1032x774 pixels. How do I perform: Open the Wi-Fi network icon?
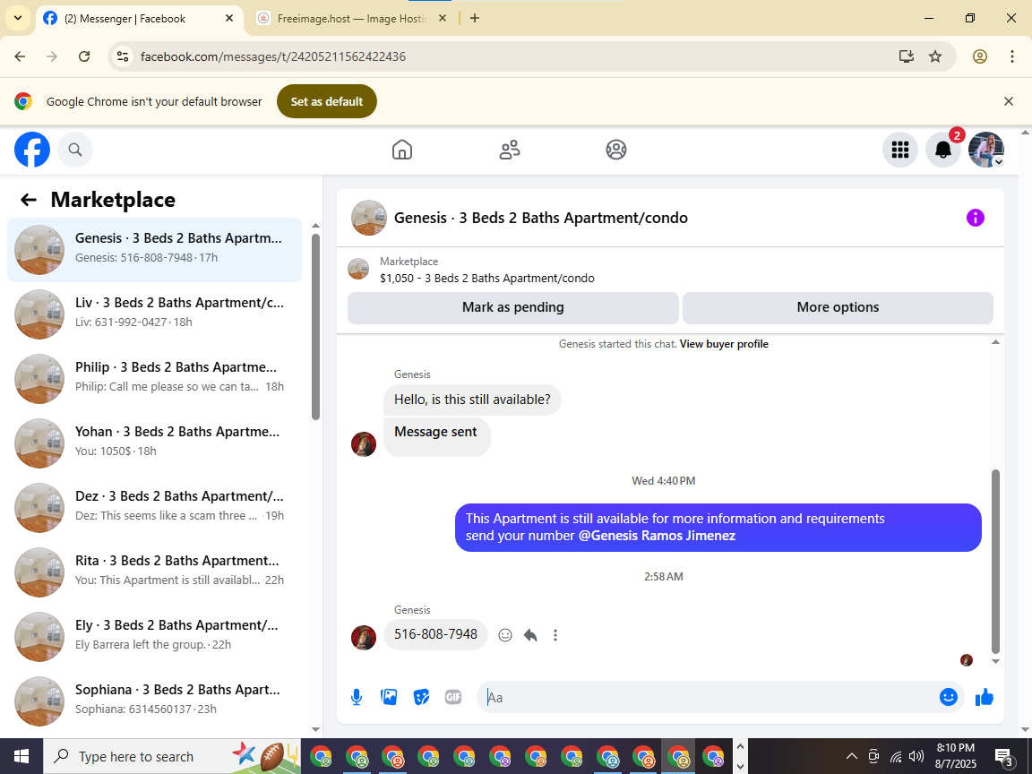896,756
